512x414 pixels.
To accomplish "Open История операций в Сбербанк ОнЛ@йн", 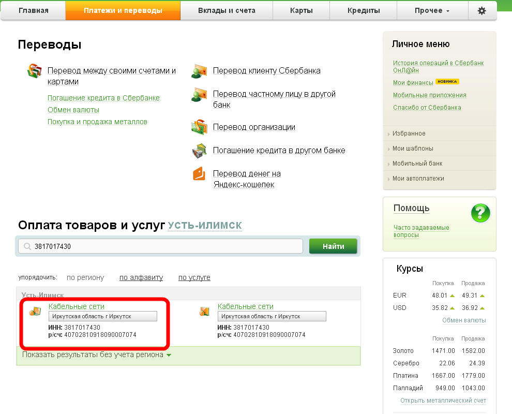I will (438, 67).
